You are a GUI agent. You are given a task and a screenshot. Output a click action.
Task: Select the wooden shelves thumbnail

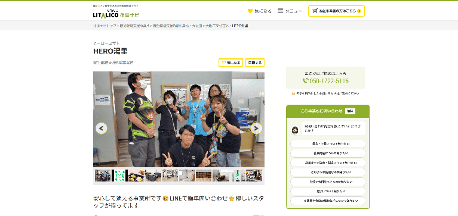point(204,176)
